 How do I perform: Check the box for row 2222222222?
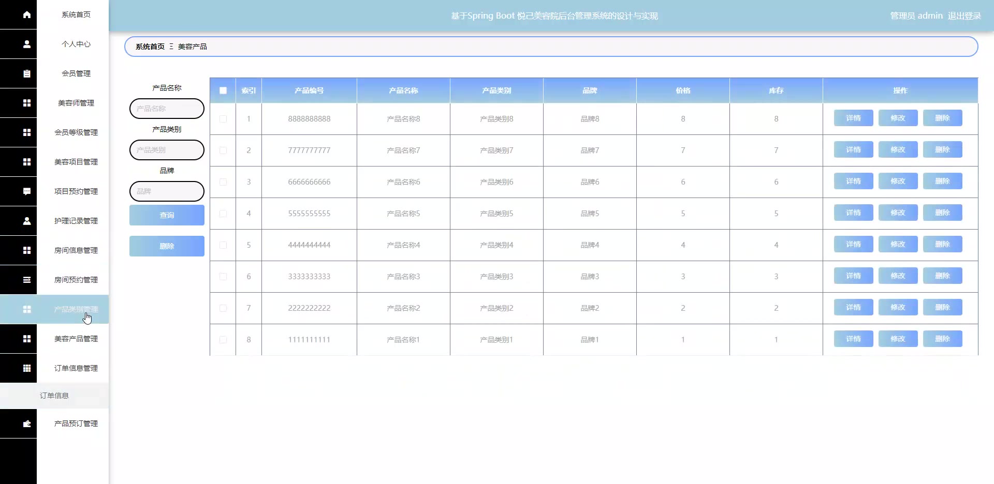click(x=223, y=308)
